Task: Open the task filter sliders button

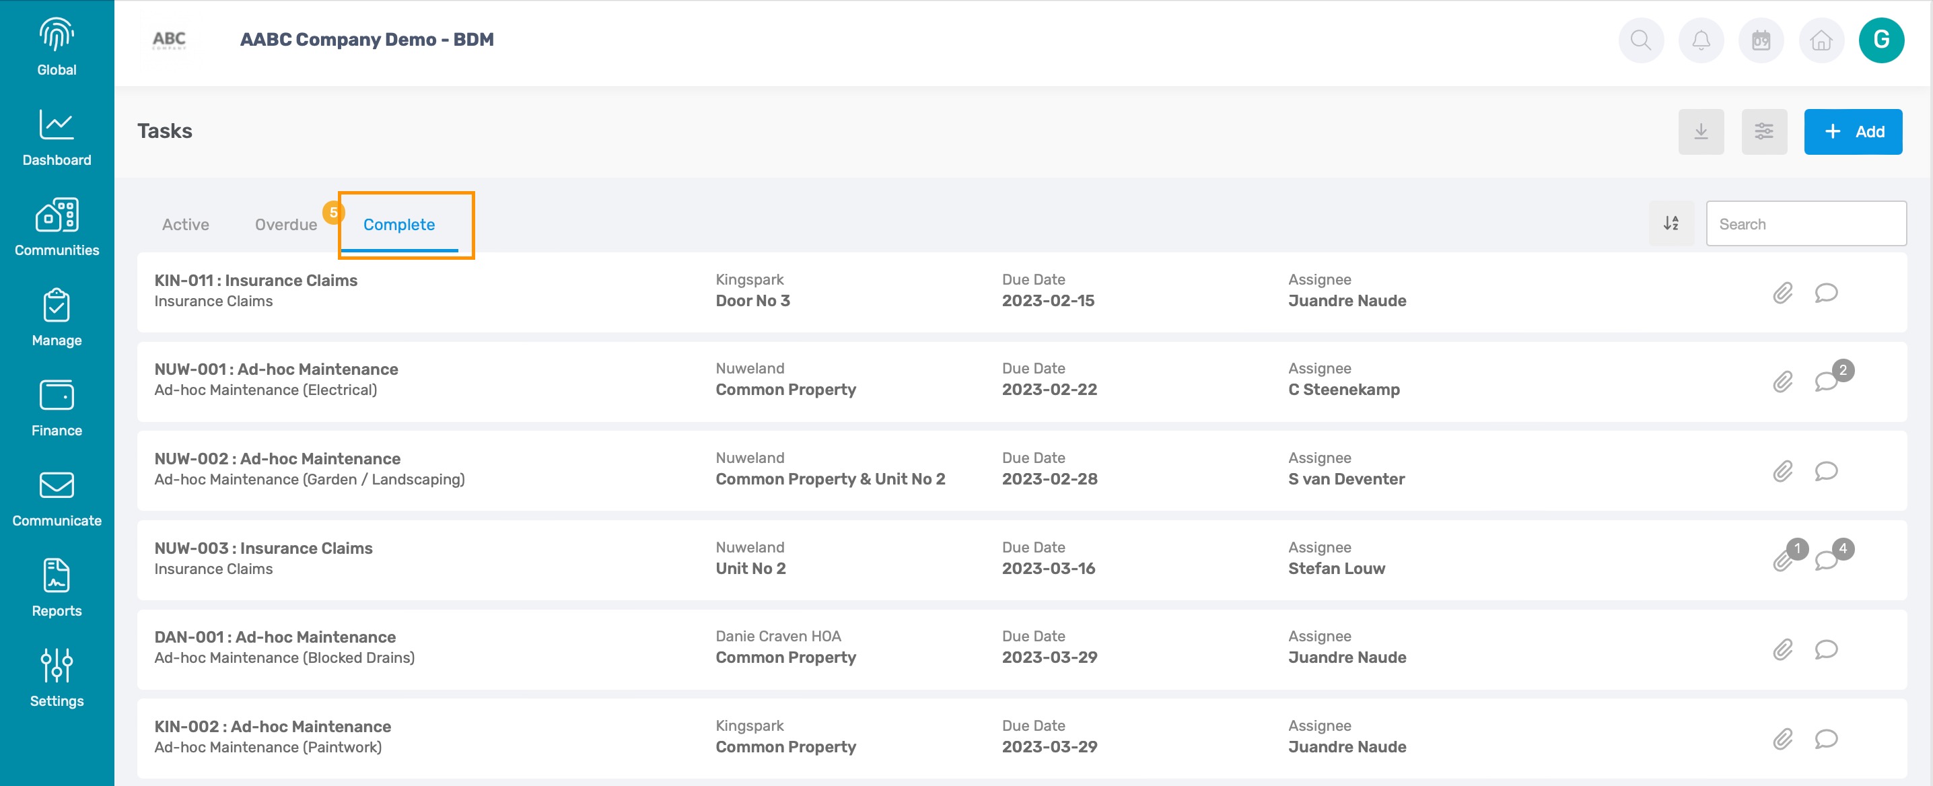Action: [x=1763, y=132]
